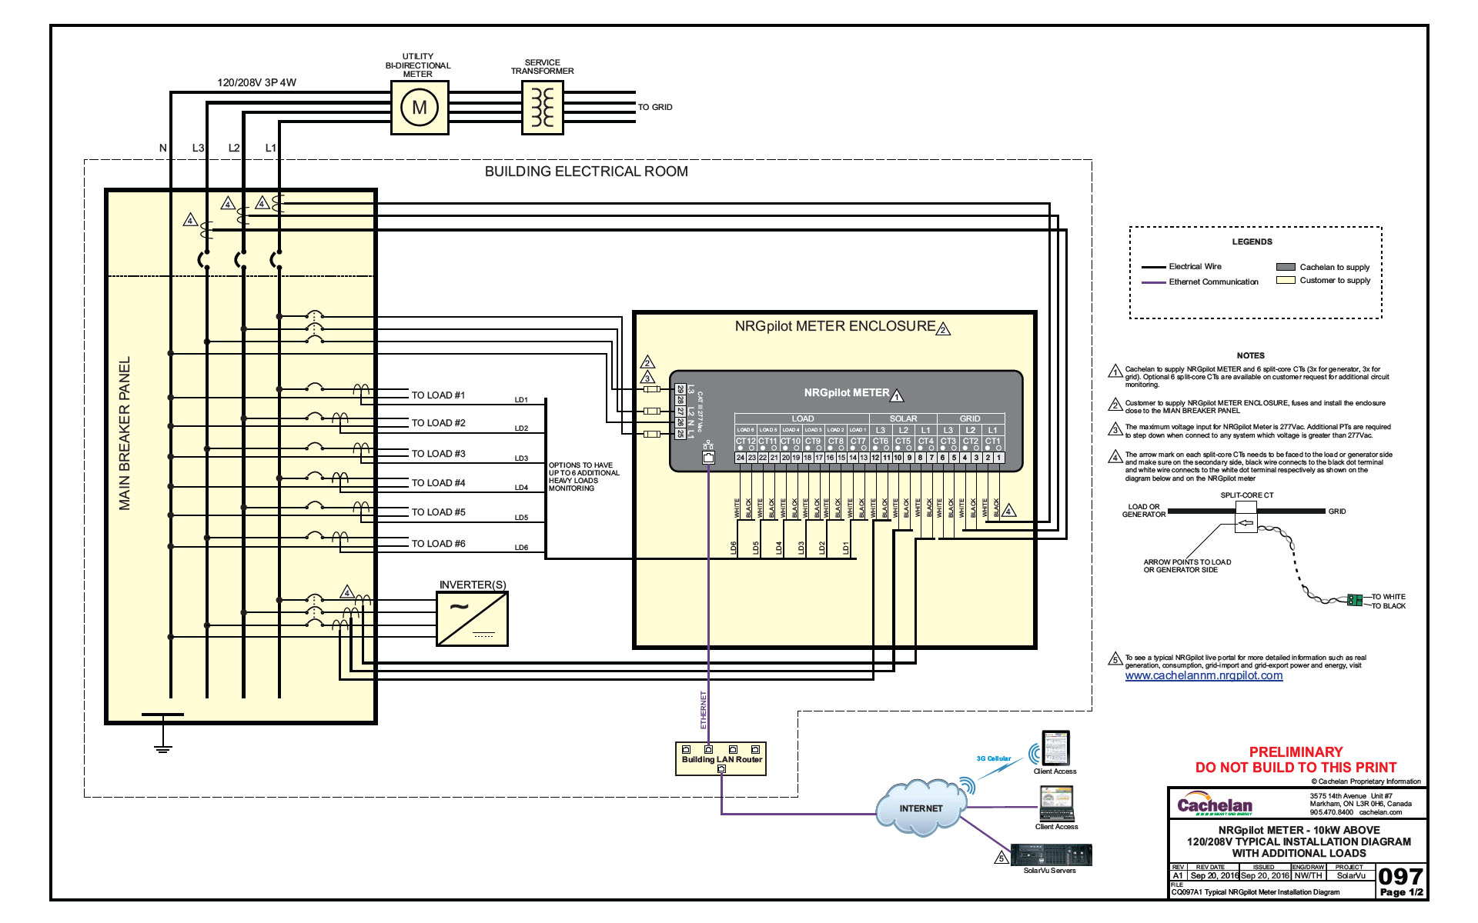
Task: Click the SolarVu Servers rack icon
Action: pos(1051,855)
